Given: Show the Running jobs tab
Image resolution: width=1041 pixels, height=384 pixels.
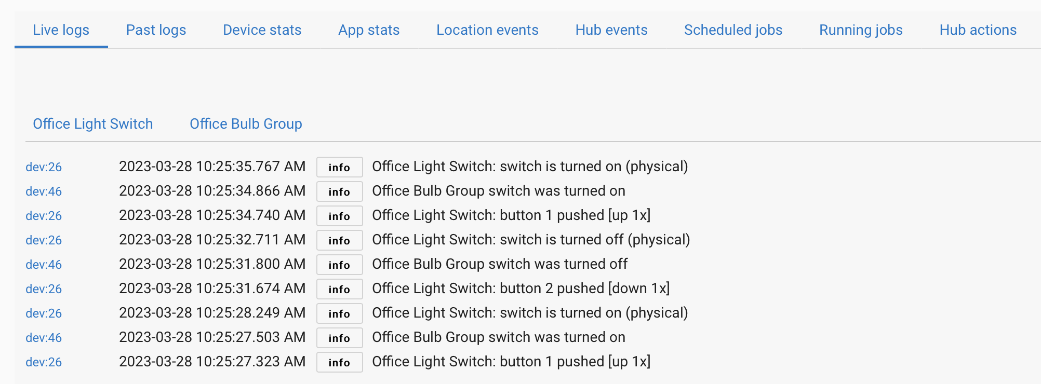Looking at the screenshot, I should click(861, 30).
